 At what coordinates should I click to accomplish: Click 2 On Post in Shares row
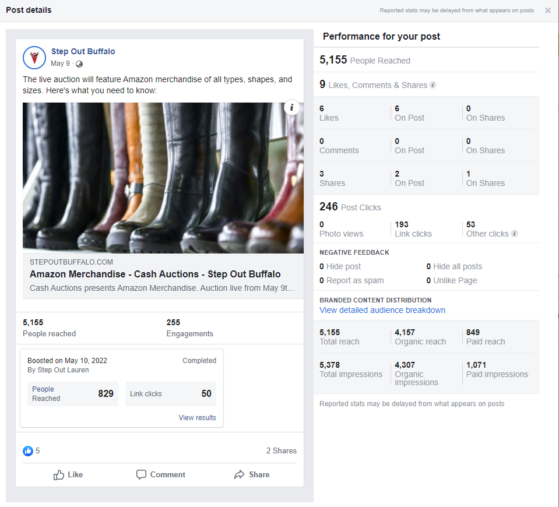click(x=409, y=179)
